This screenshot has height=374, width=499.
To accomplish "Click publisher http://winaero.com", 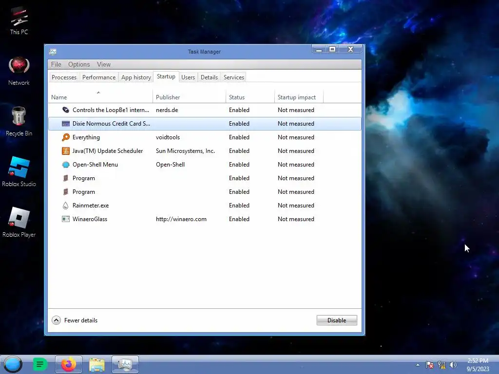I will 181,219.
